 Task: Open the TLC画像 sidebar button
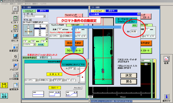pos(4,96)
